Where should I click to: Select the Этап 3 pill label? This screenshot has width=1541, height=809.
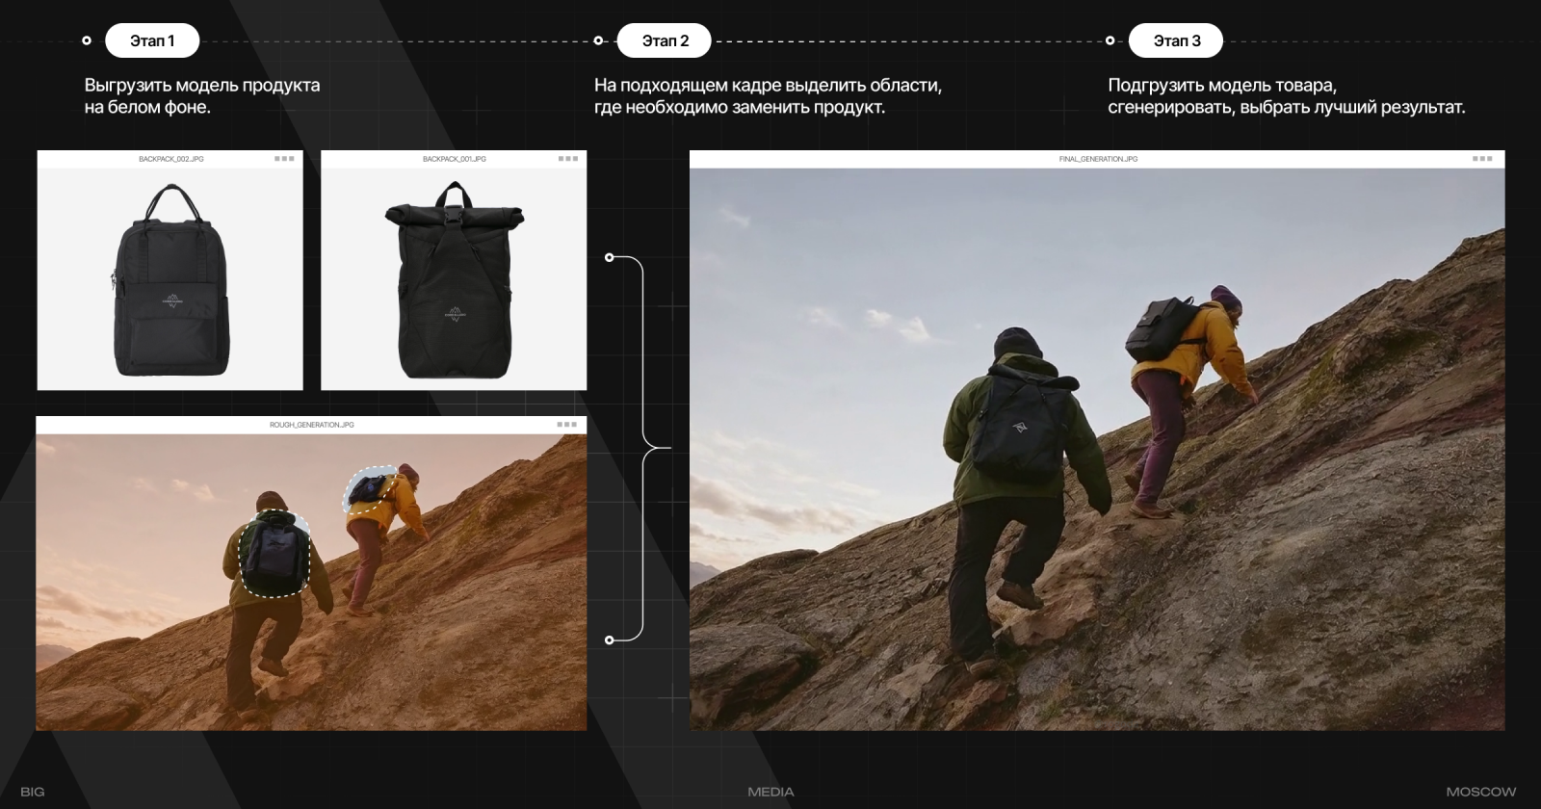(1176, 40)
